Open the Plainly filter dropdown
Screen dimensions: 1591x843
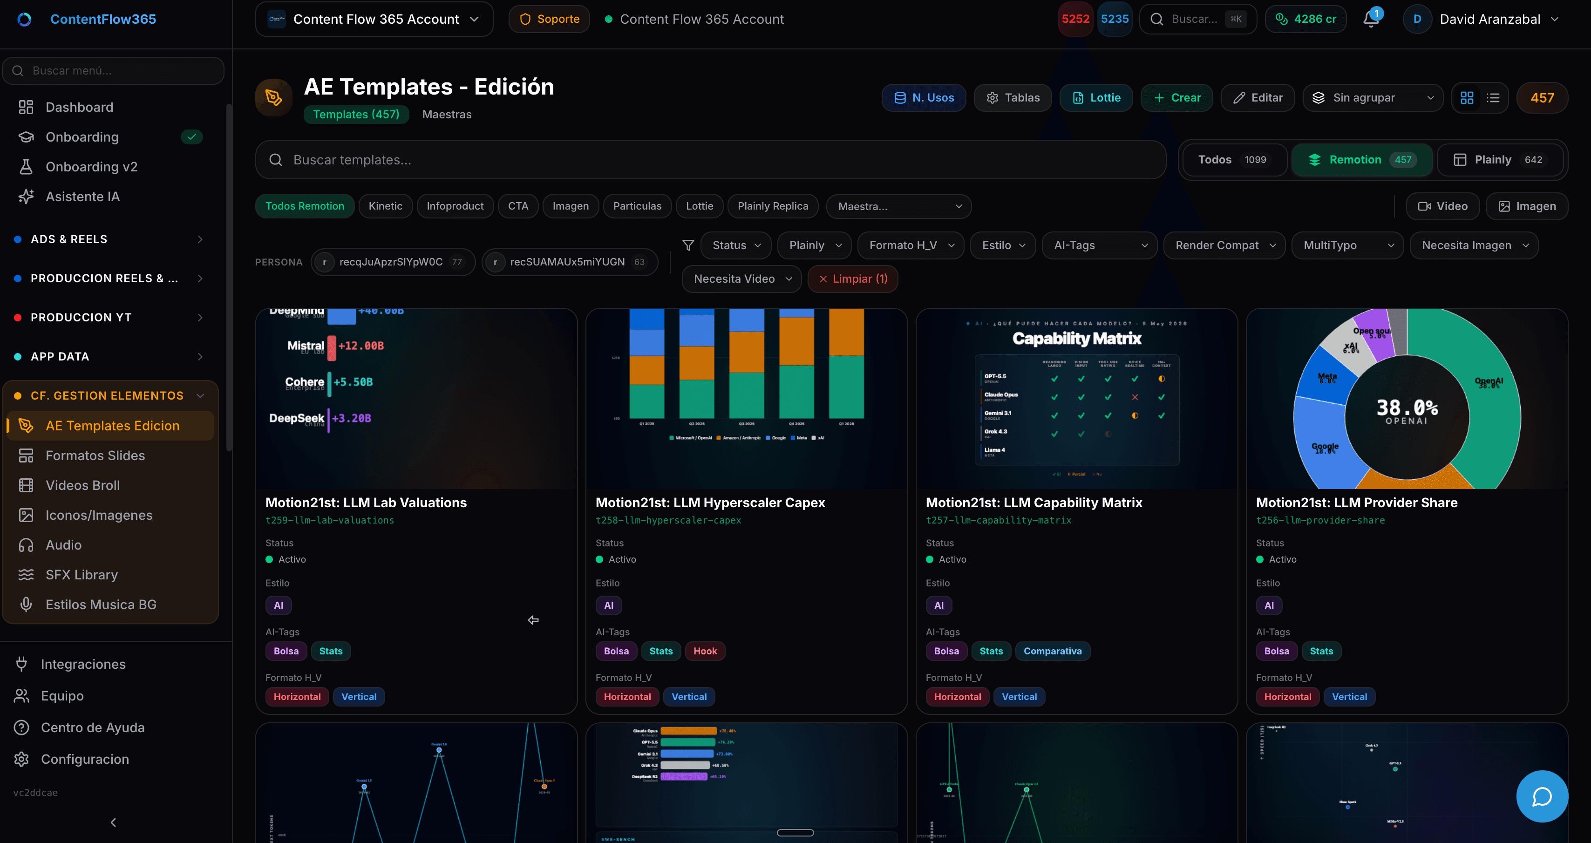(814, 245)
